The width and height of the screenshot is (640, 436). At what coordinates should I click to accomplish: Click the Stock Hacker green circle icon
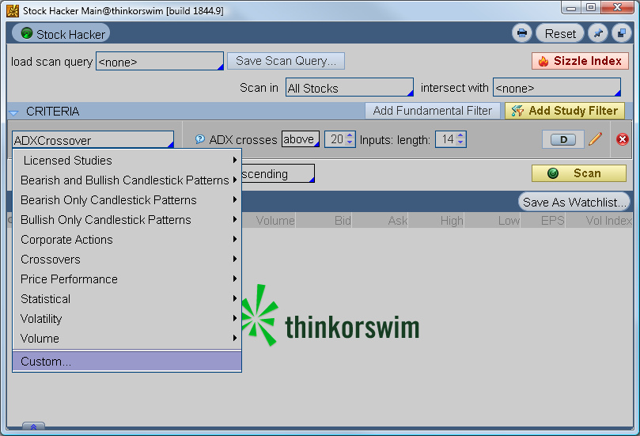coord(27,32)
